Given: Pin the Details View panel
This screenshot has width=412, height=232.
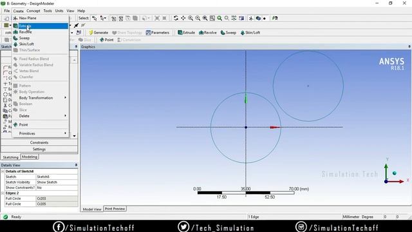Looking at the screenshot, I should tap(76, 165).
